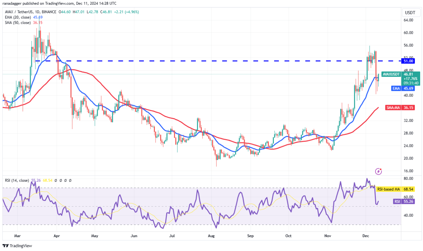Click the Aug label on time axis
This screenshot has height=251, width=423.
click(x=211, y=236)
